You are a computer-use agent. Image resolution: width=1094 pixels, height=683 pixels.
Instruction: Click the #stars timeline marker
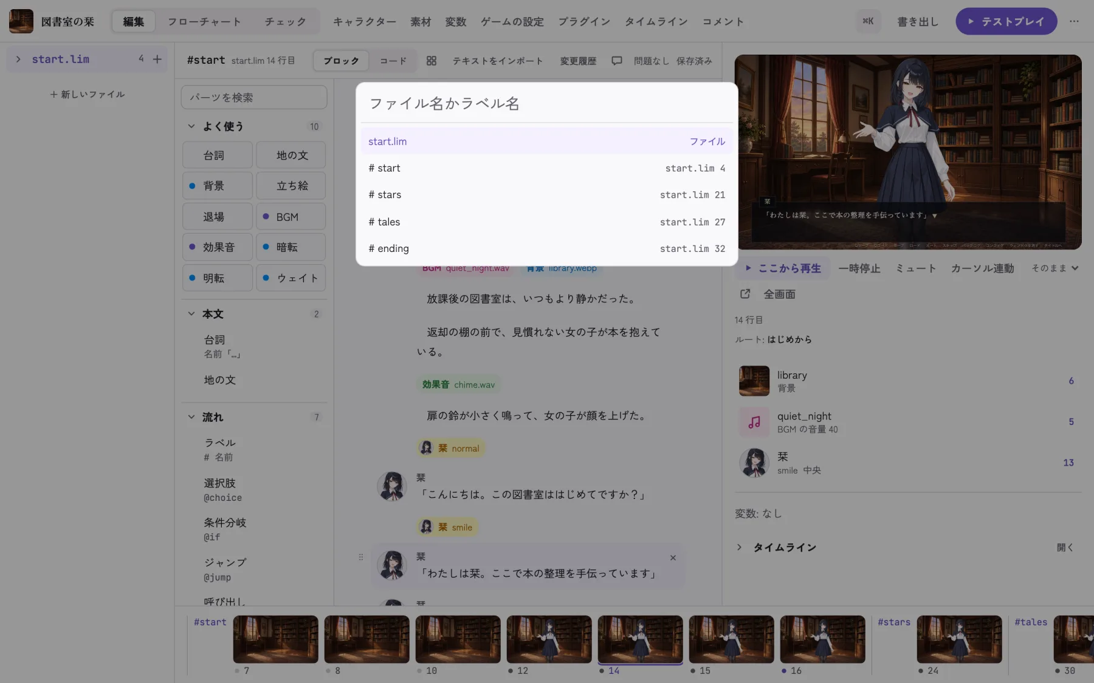tap(894, 622)
